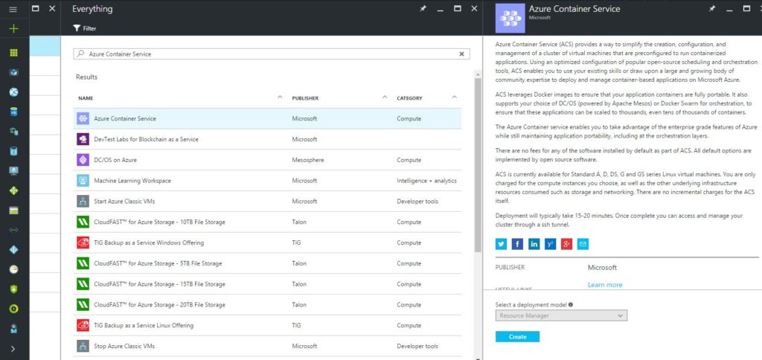Open the green circle icon in sidebar
The height and width of the screenshot is (360, 762).
pyautogui.click(x=13, y=309)
